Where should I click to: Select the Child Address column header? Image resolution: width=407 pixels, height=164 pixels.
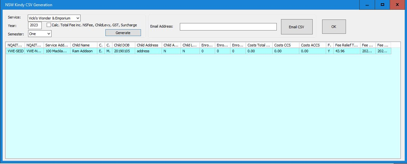click(148, 45)
